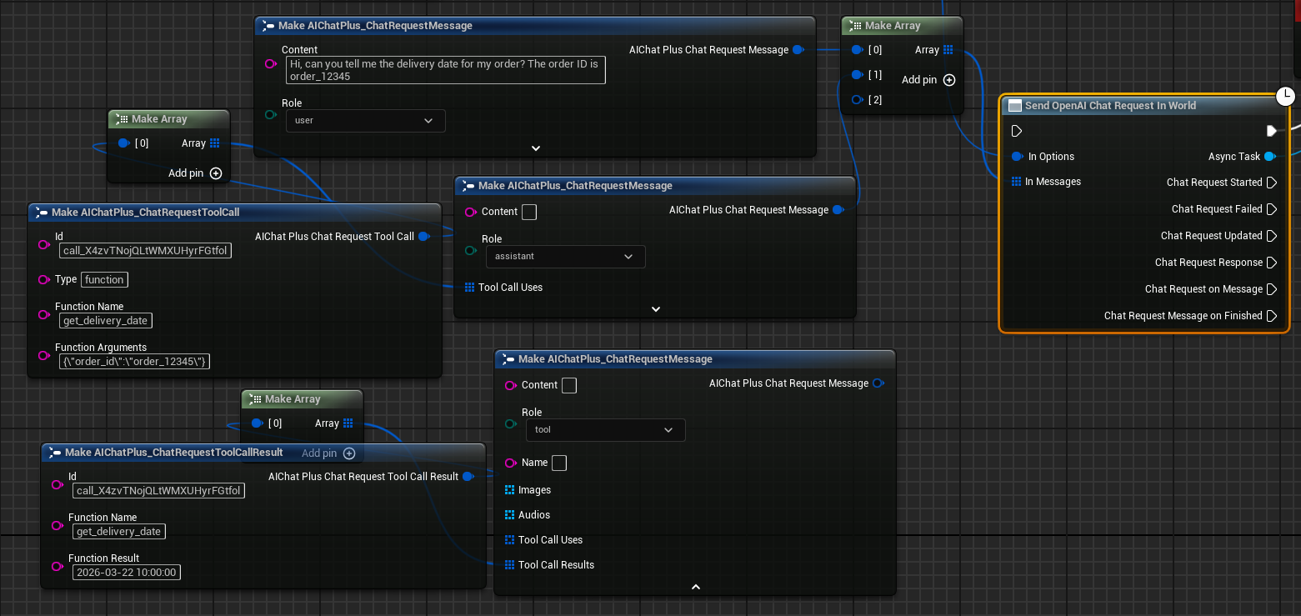
Task: Click the clock latent icon on Send OpenAI node
Action: (x=1286, y=96)
